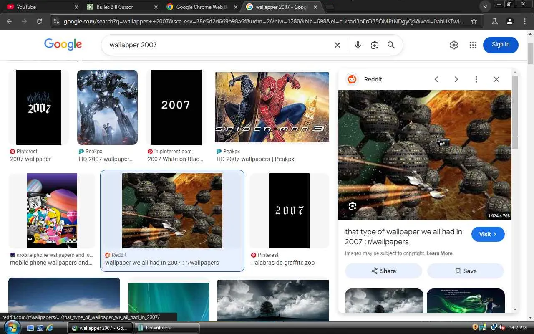The width and height of the screenshot is (534, 334).
Task: Select the wallpaper 2007 Chrome taskbar button
Action: coord(100,328)
